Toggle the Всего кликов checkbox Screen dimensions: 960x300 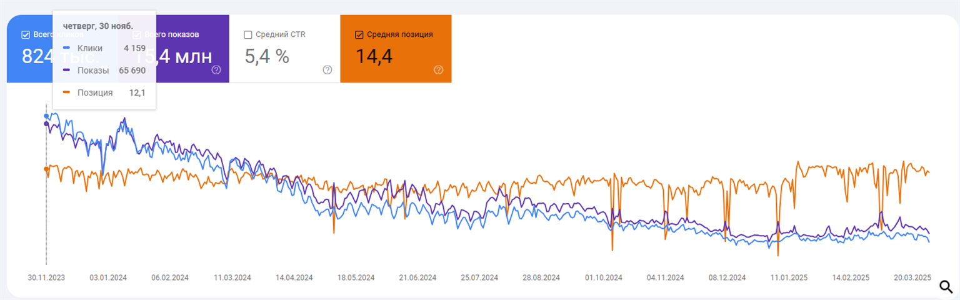tap(26, 35)
